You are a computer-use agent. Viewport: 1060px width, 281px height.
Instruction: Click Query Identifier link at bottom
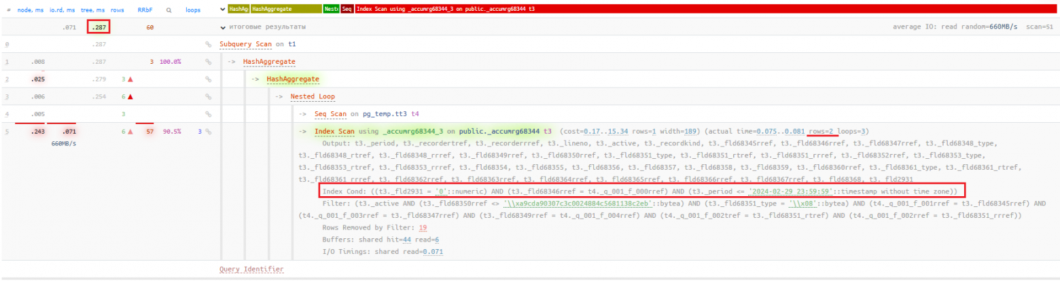(x=251, y=269)
